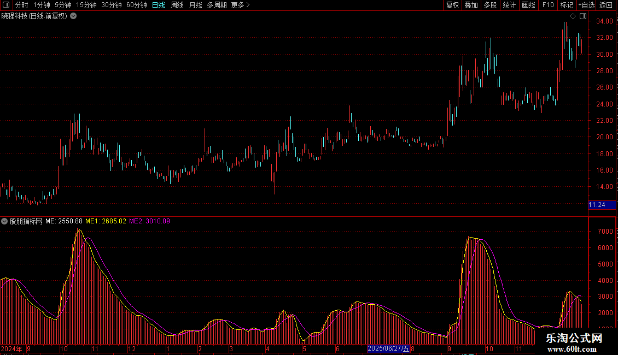Click the diamond icon in the chart corner
Viewport: 618px width, 355px height.
(x=573, y=16)
